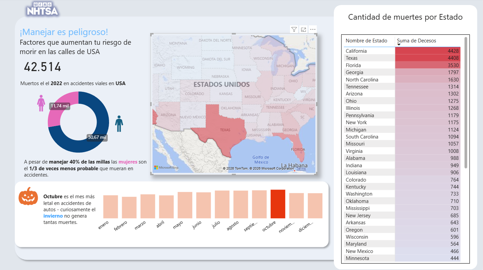
Task: Select the Washington row
Action: click(402, 194)
